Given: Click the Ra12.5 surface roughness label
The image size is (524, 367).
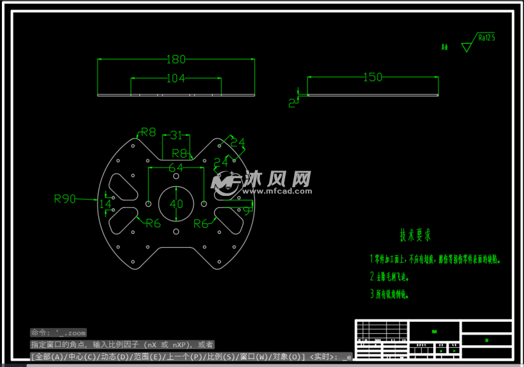Looking at the screenshot, I should pos(486,38).
